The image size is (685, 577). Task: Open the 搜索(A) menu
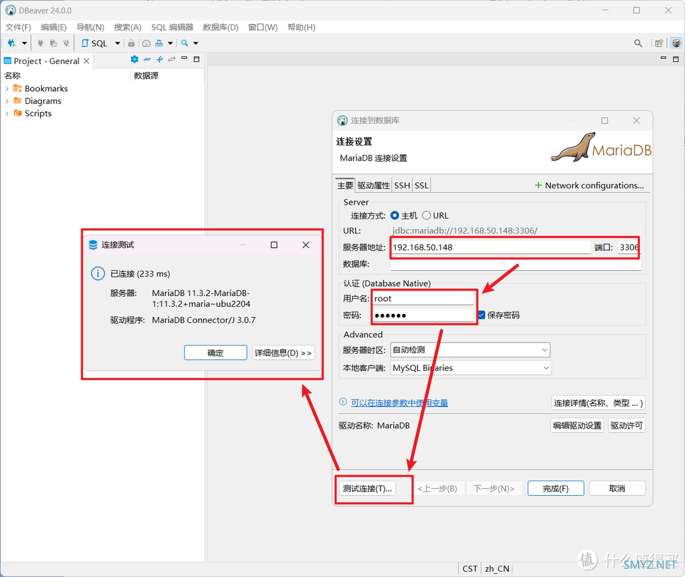(x=127, y=27)
